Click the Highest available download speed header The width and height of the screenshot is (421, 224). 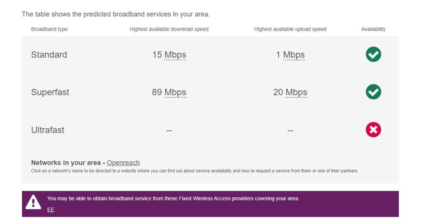169,29
